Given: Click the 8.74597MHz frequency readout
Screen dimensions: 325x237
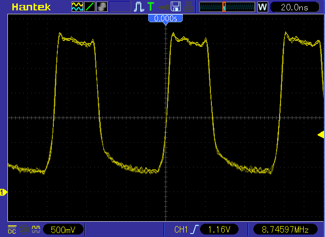Looking at the screenshot, I should tap(285, 230).
